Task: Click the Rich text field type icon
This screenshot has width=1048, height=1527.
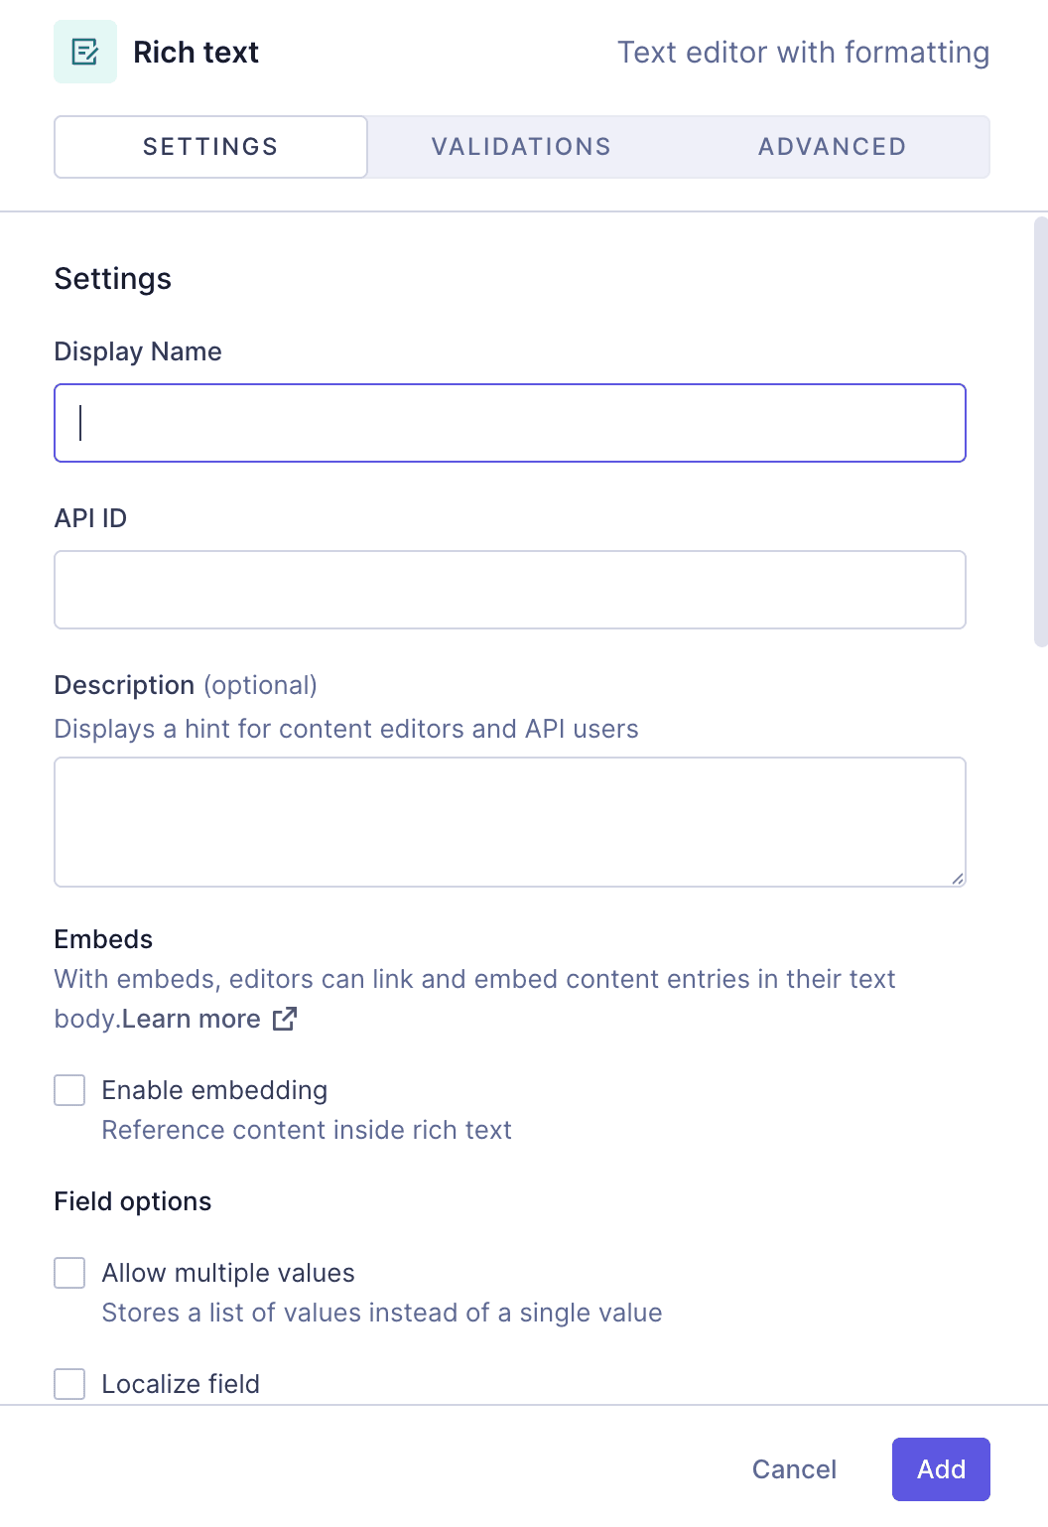Action: (84, 52)
